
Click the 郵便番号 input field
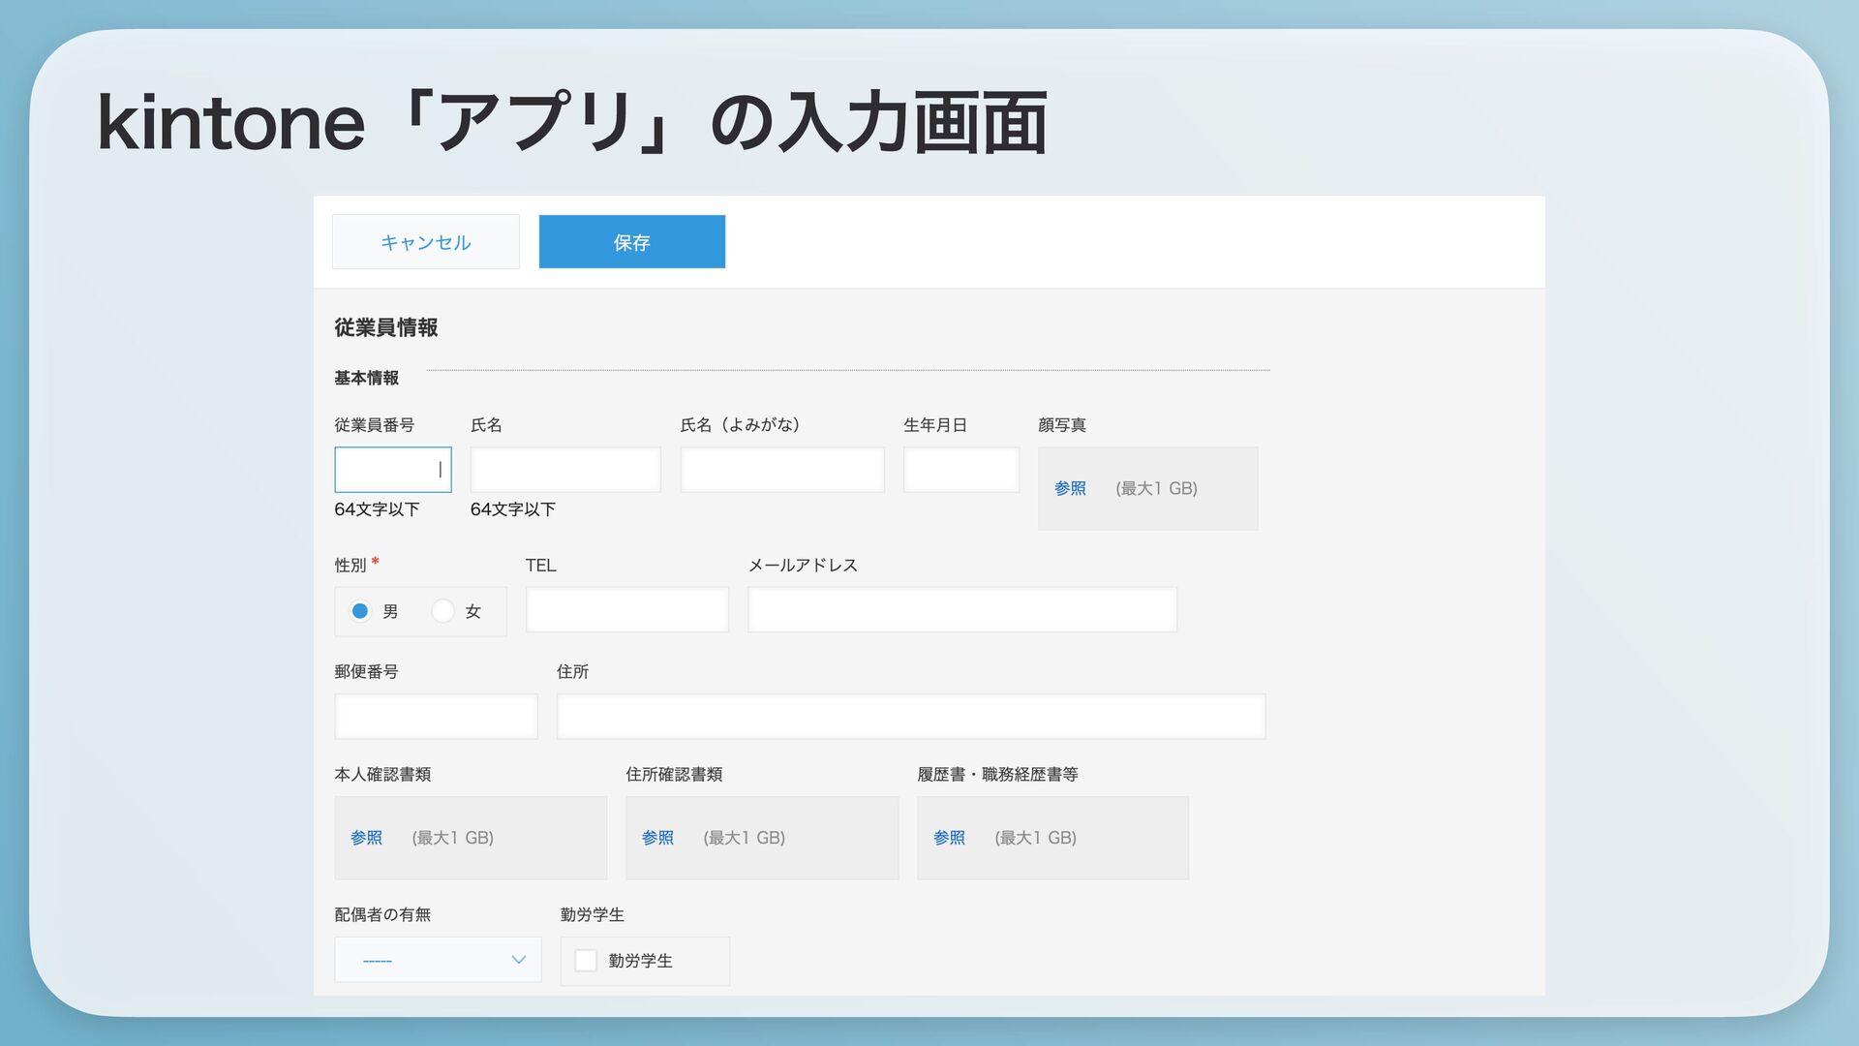(436, 717)
